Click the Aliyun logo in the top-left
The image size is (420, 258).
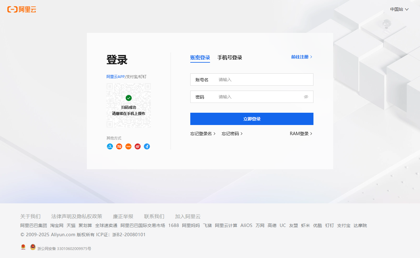click(22, 9)
